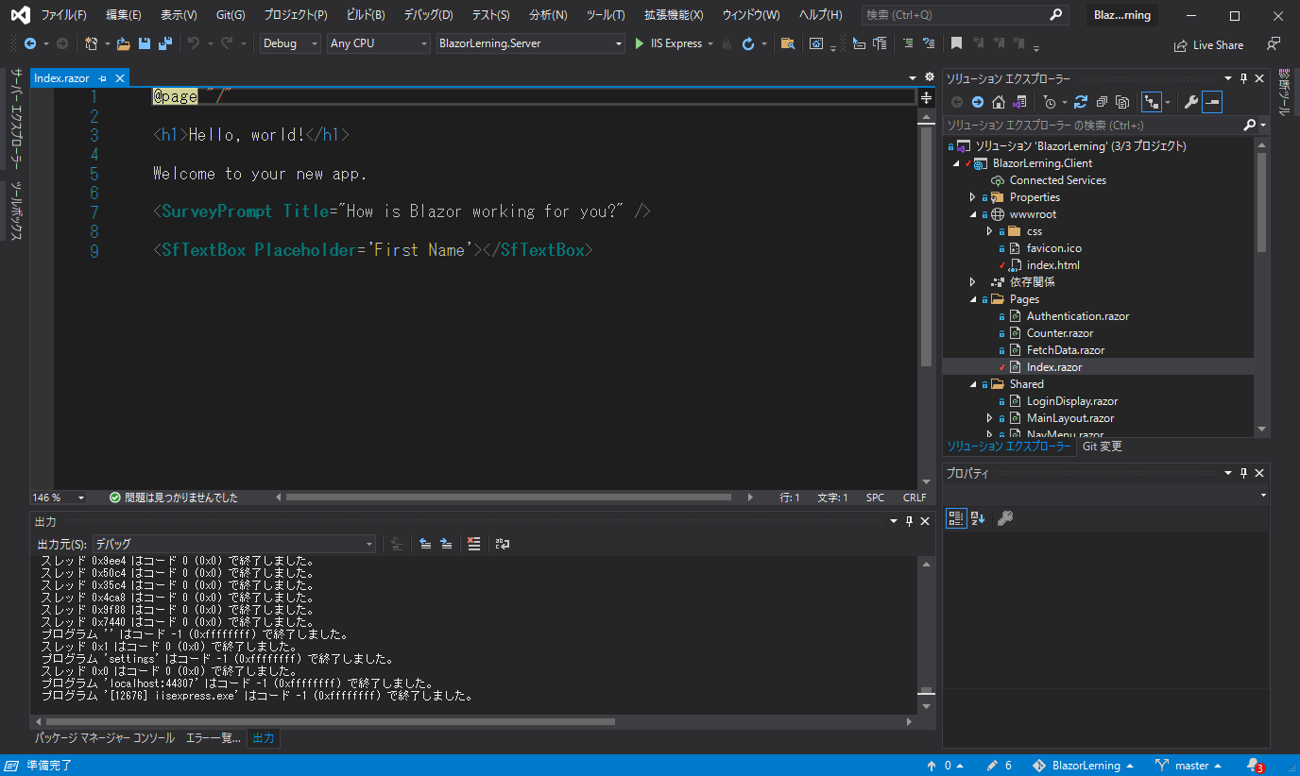Viewport: 1300px width, 776px height.
Task: Collapse the Pages folder node
Action: [x=972, y=299]
